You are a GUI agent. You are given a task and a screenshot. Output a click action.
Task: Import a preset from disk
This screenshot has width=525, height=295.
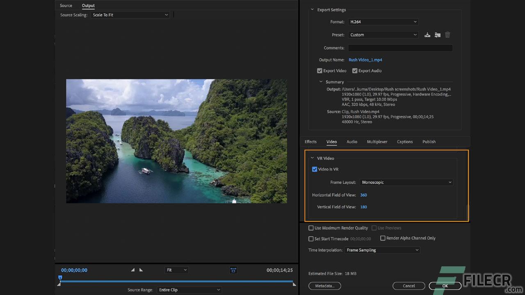[x=437, y=35]
